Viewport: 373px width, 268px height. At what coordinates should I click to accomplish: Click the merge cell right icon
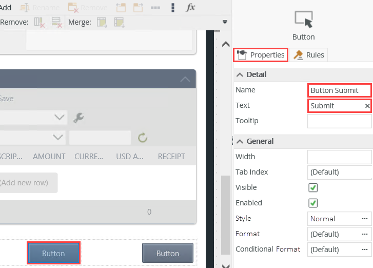(x=102, y=23)
